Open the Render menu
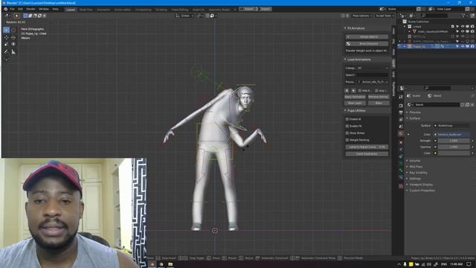The height and width of the screenshot is (268, 476). (x=30, y=9)
